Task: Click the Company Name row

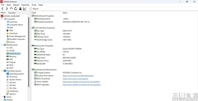Action: pos(58,73)
